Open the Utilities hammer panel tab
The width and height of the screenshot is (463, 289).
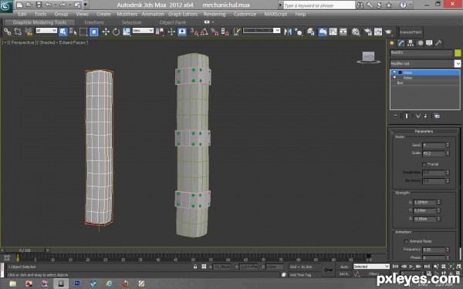pyautogui.click(x=438, y=43)
